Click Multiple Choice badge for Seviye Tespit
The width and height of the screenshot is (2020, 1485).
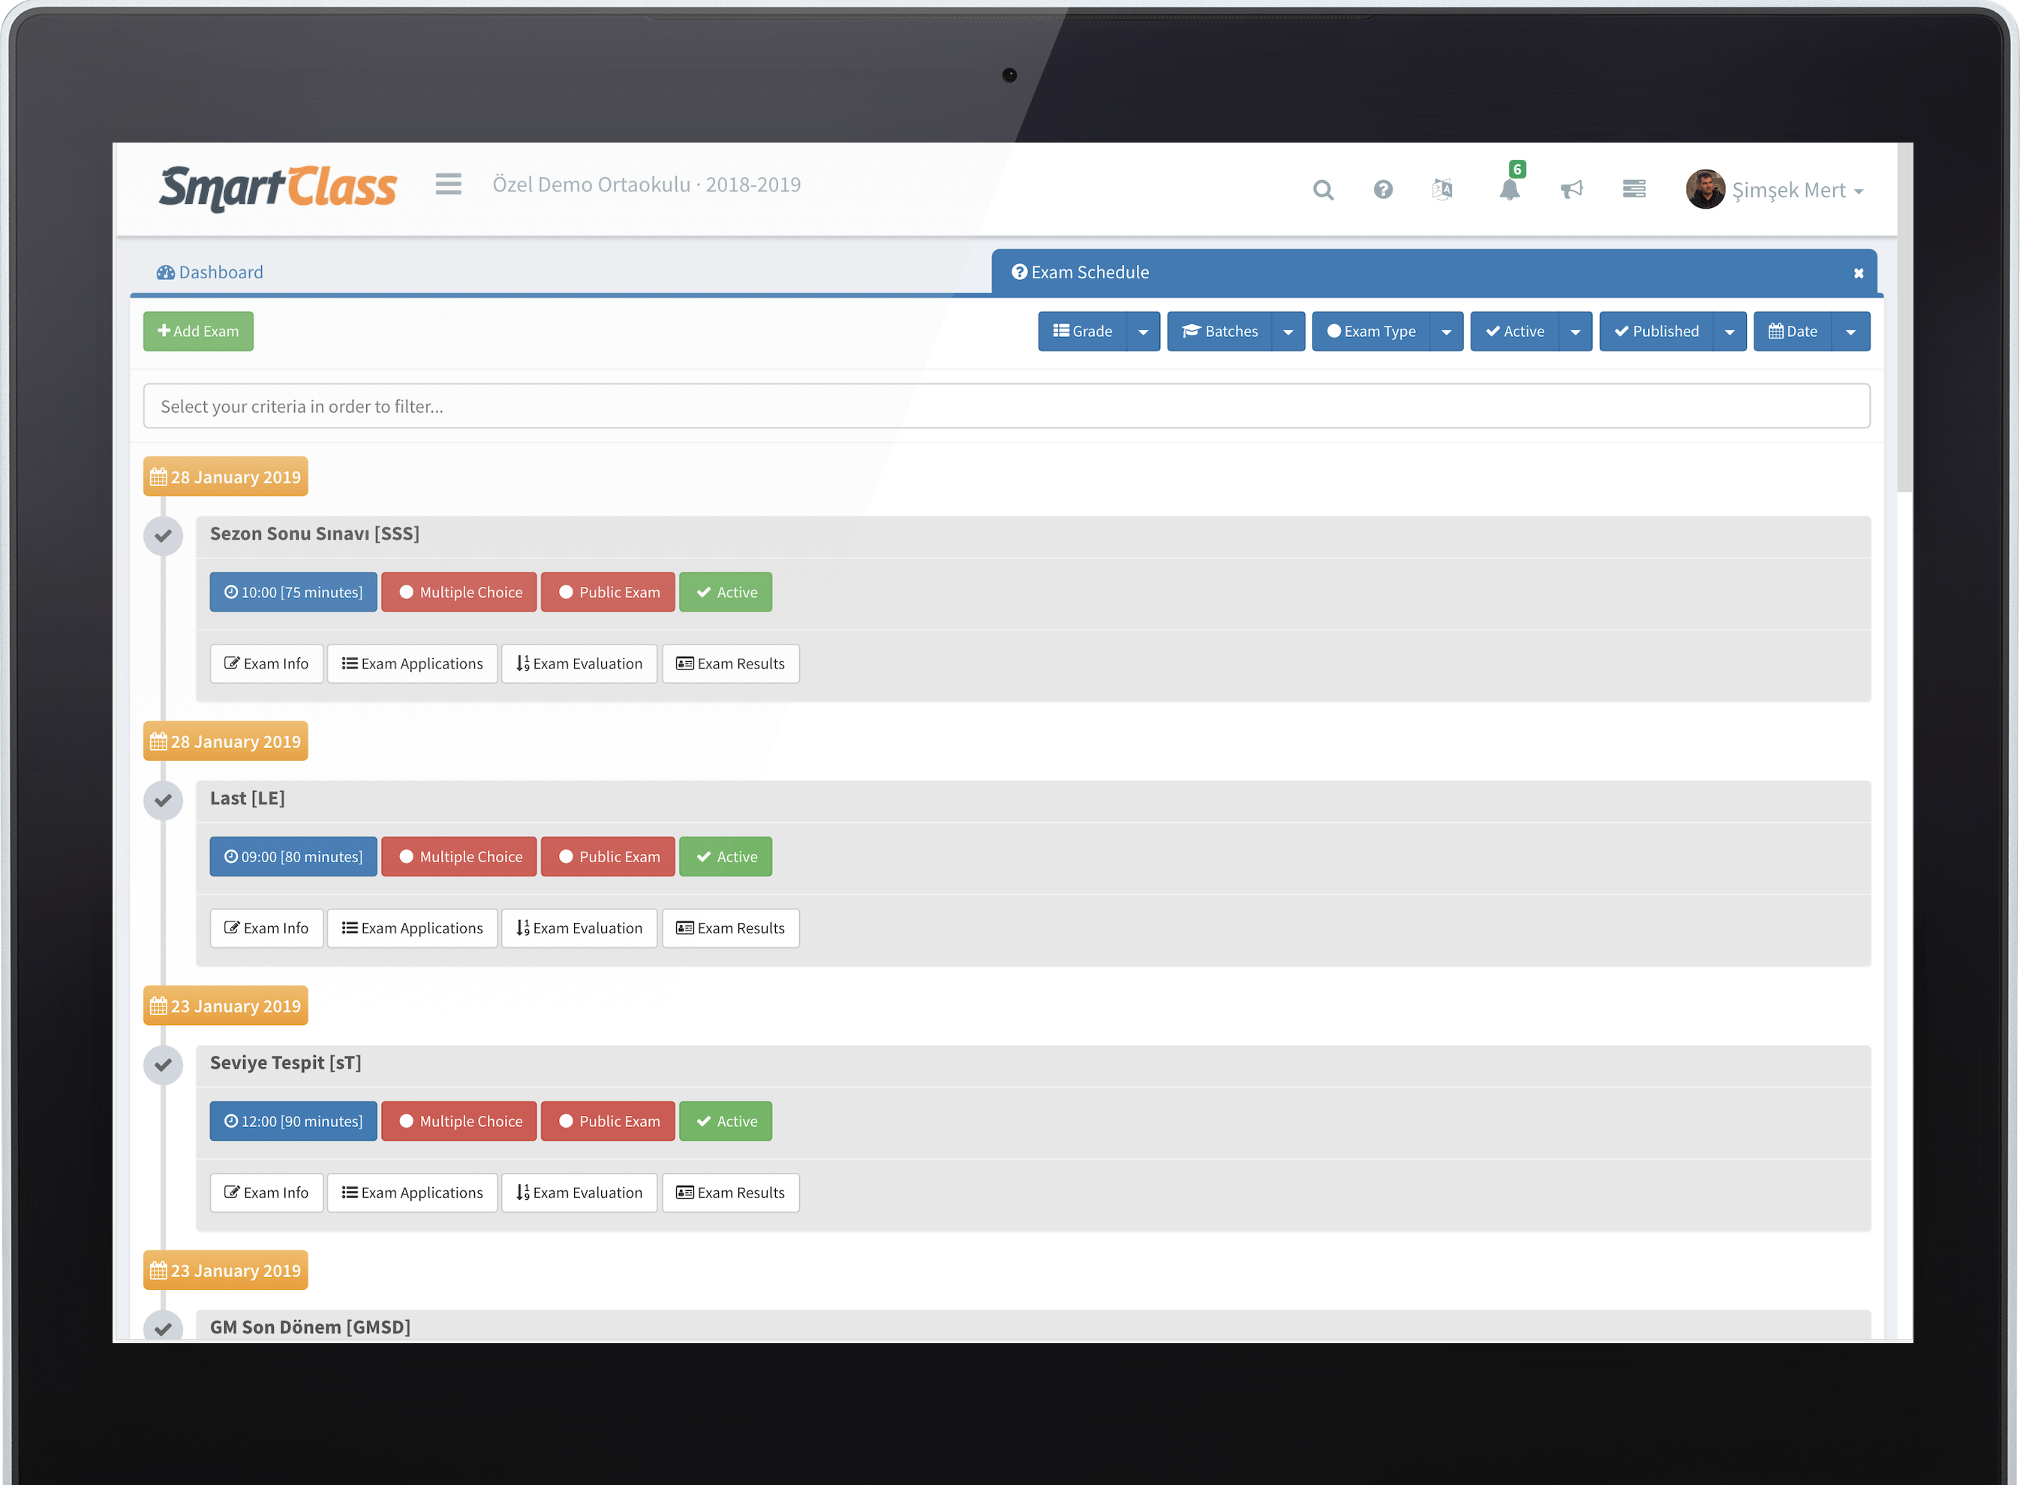459,1121
